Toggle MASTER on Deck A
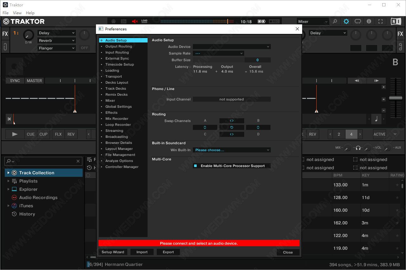 tap(34, 81)
